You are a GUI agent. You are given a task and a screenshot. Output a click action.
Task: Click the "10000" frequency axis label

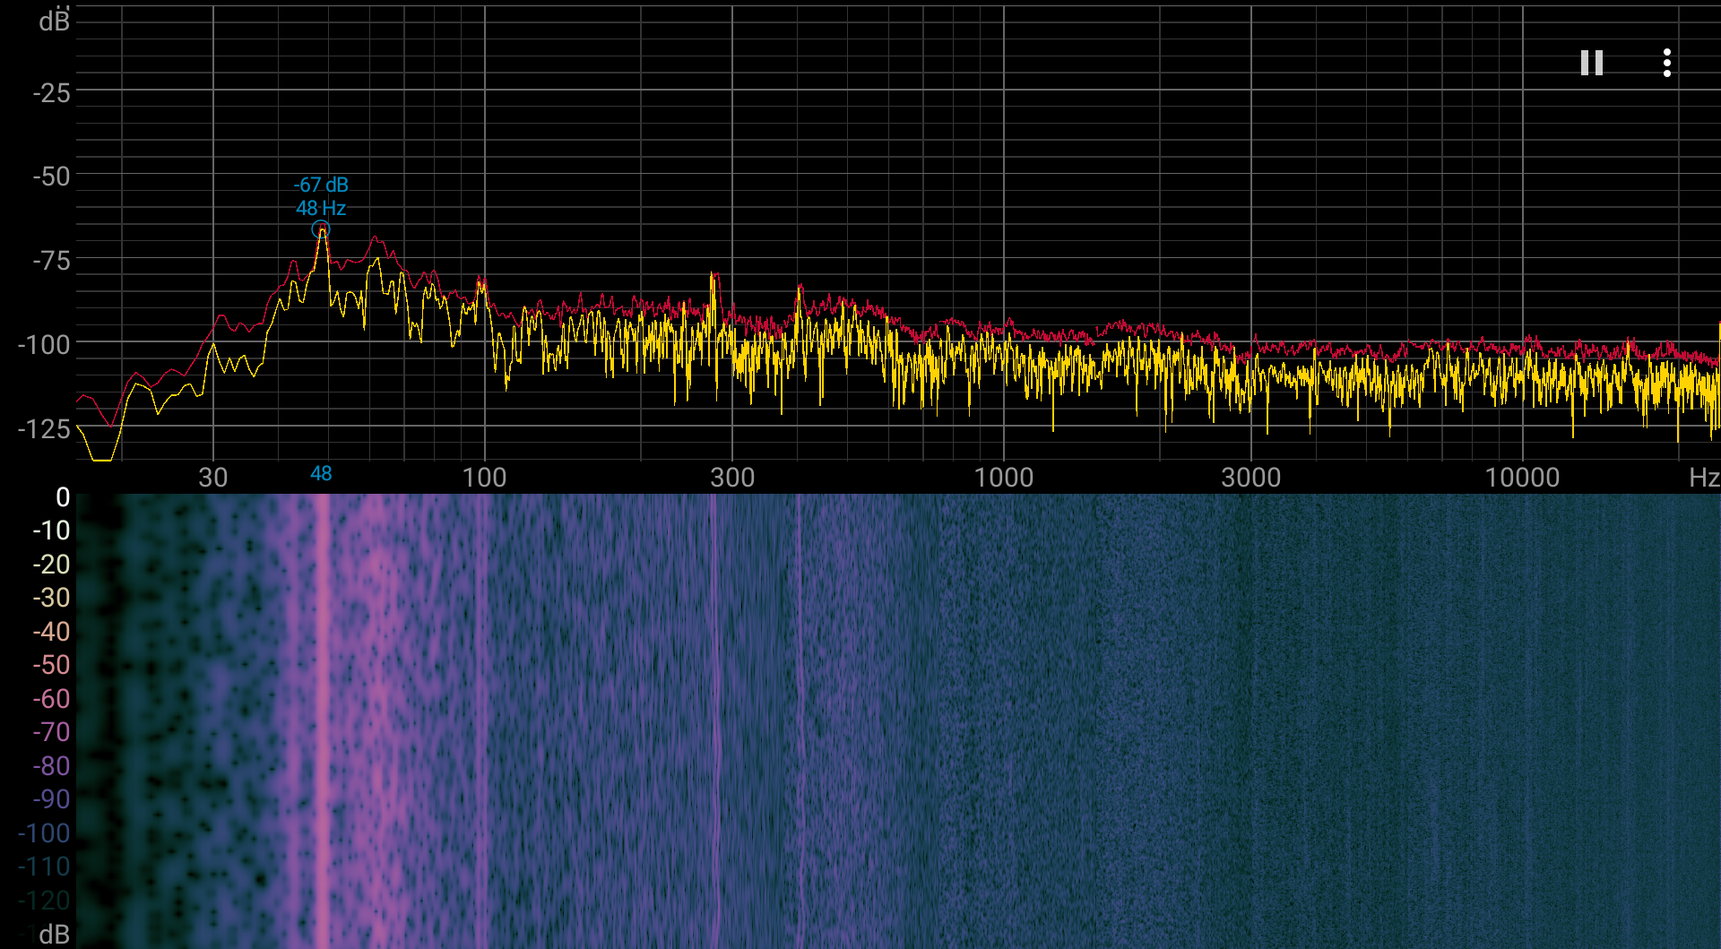1523,477
